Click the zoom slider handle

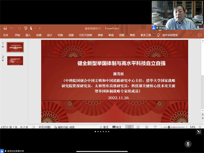click(x=169, y=127)
